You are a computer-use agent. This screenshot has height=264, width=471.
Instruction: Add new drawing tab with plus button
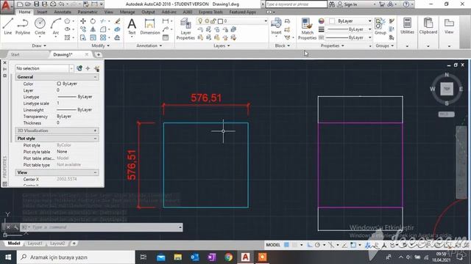click(x=98, y=54)
